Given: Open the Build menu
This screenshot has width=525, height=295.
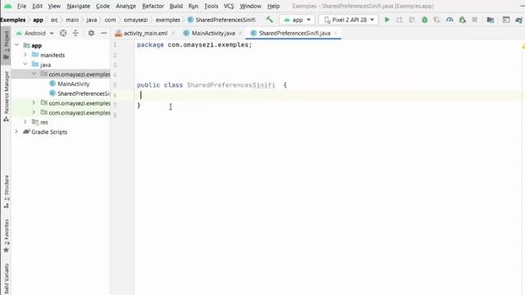Looking at the screenshot, I should [x=176, y=6].
